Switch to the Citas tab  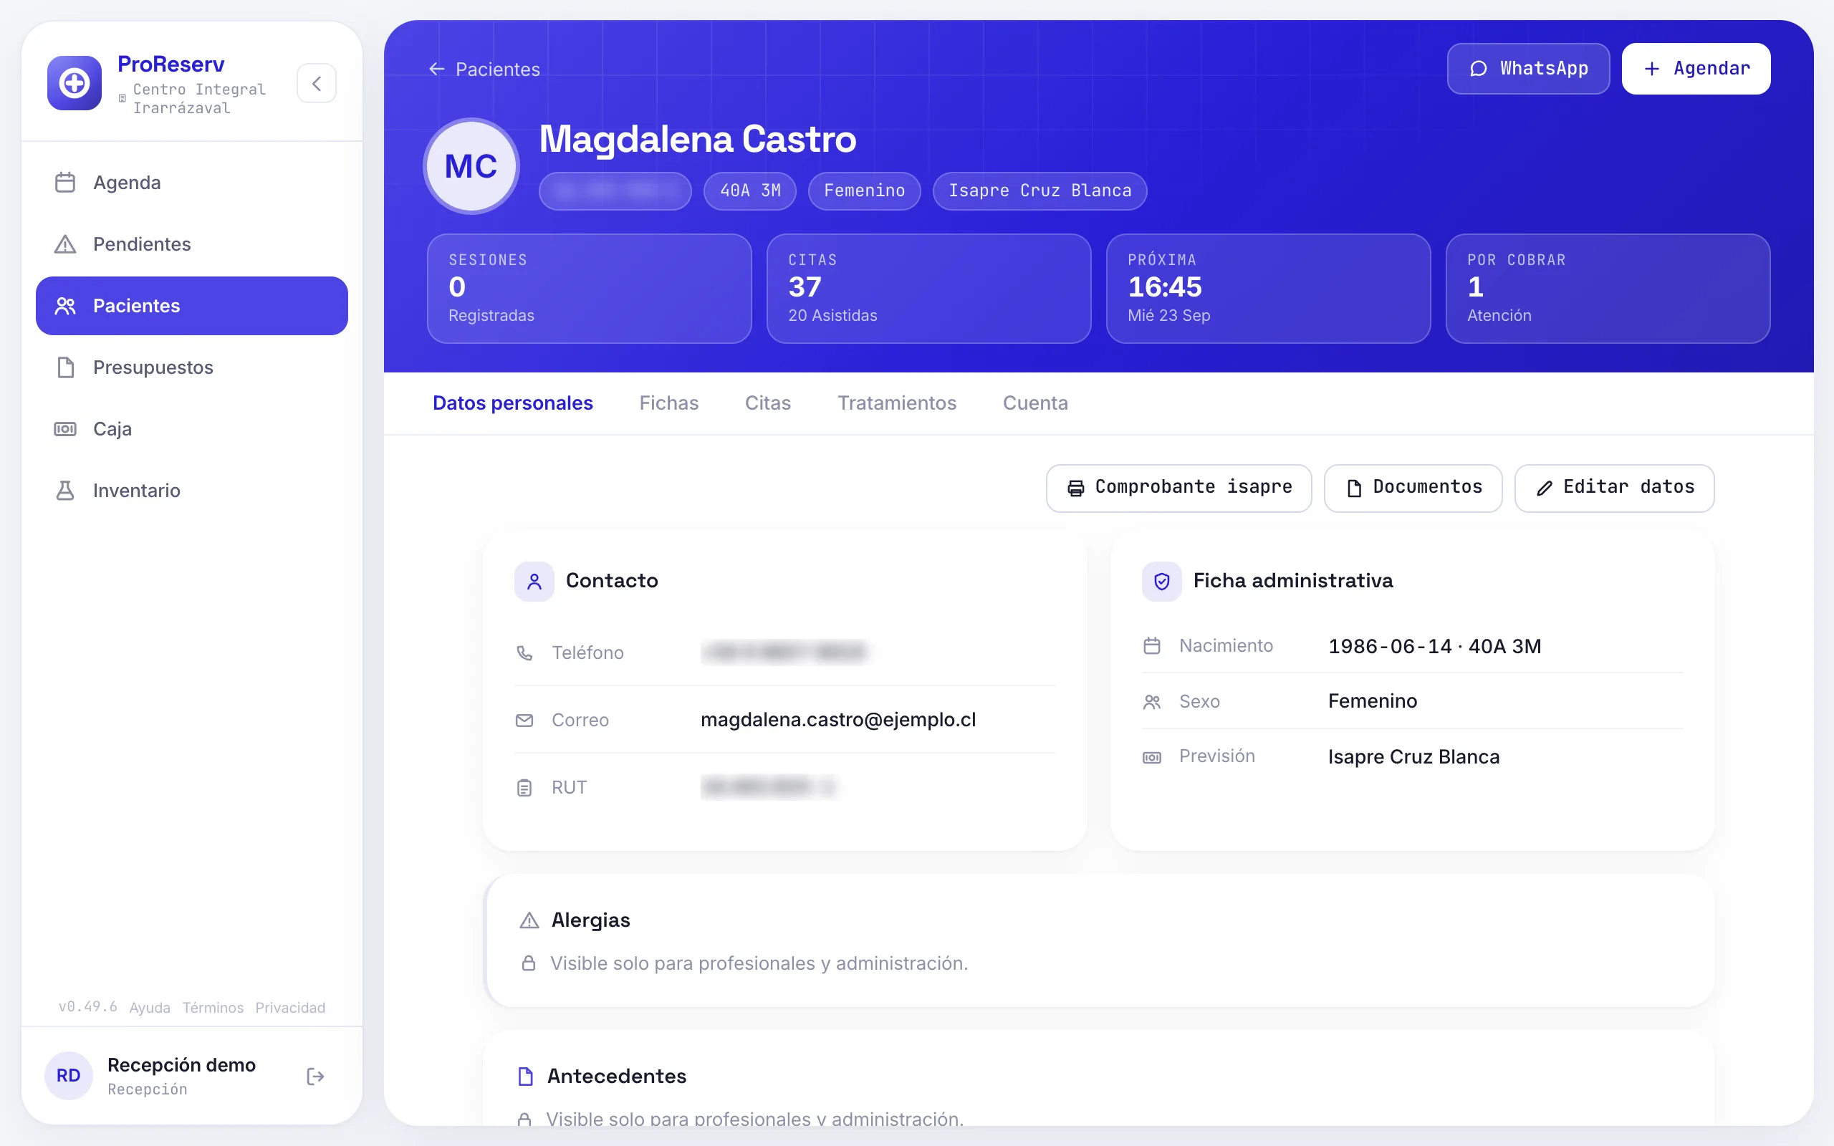click(x=768, y=403)
